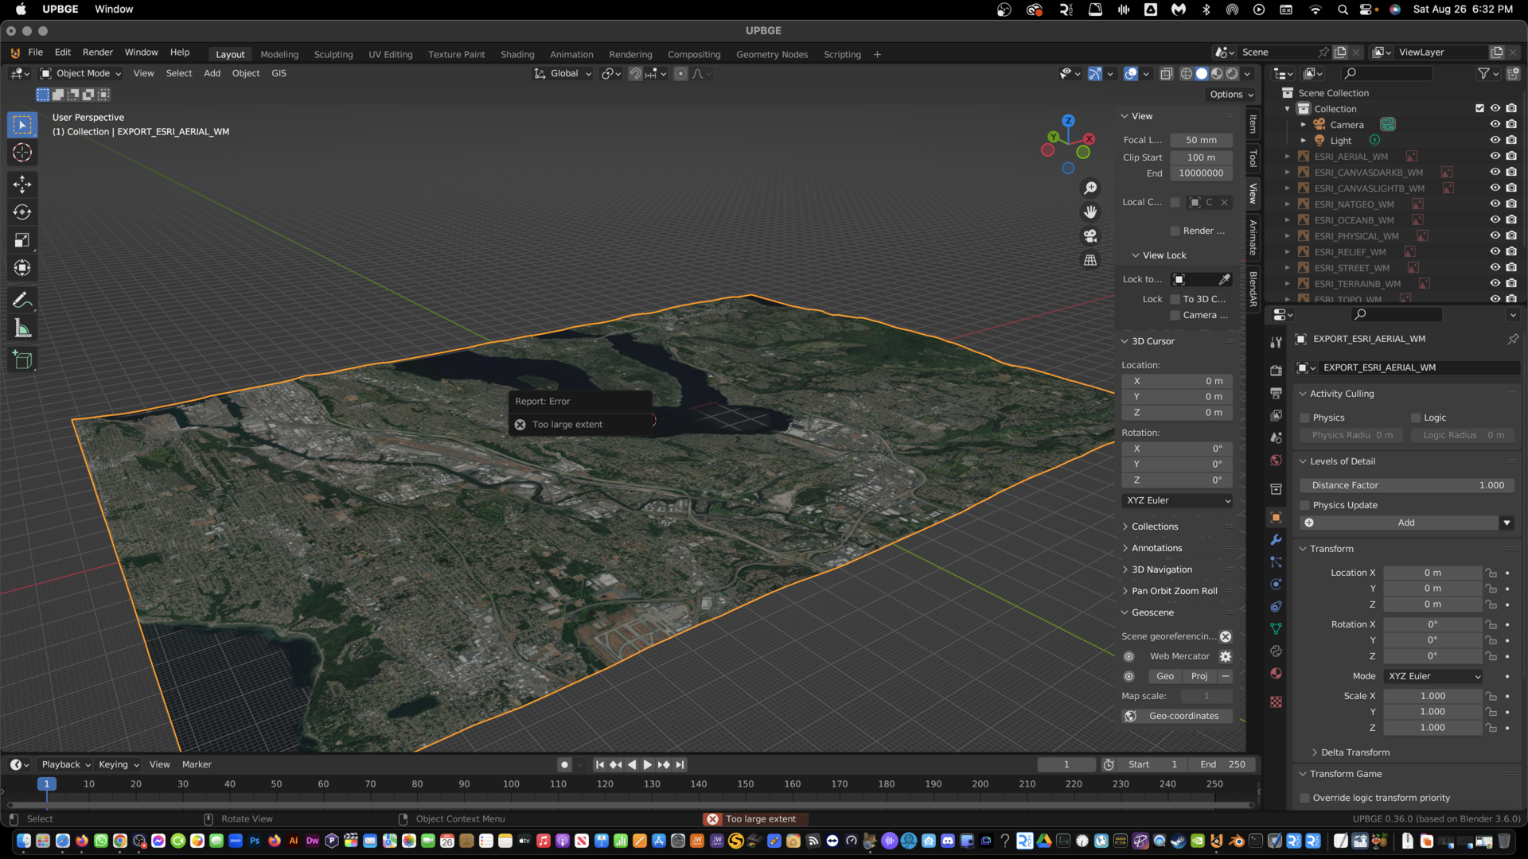Select the Add Cube tool

(x=22, y=360)
